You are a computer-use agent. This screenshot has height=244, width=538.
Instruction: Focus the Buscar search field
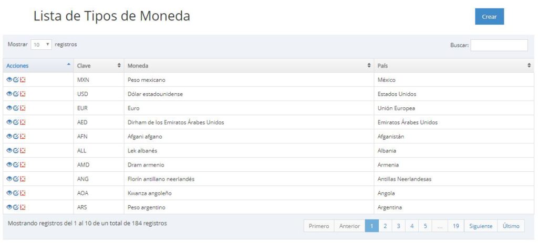(x=499, y=45)
